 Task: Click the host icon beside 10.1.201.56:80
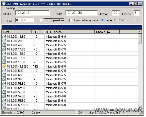pyautogui.click(x=4, y=92)
